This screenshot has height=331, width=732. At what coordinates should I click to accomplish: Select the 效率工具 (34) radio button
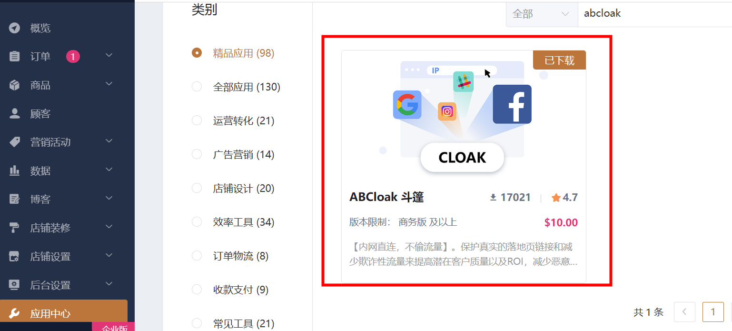click(x=197, y=222)
